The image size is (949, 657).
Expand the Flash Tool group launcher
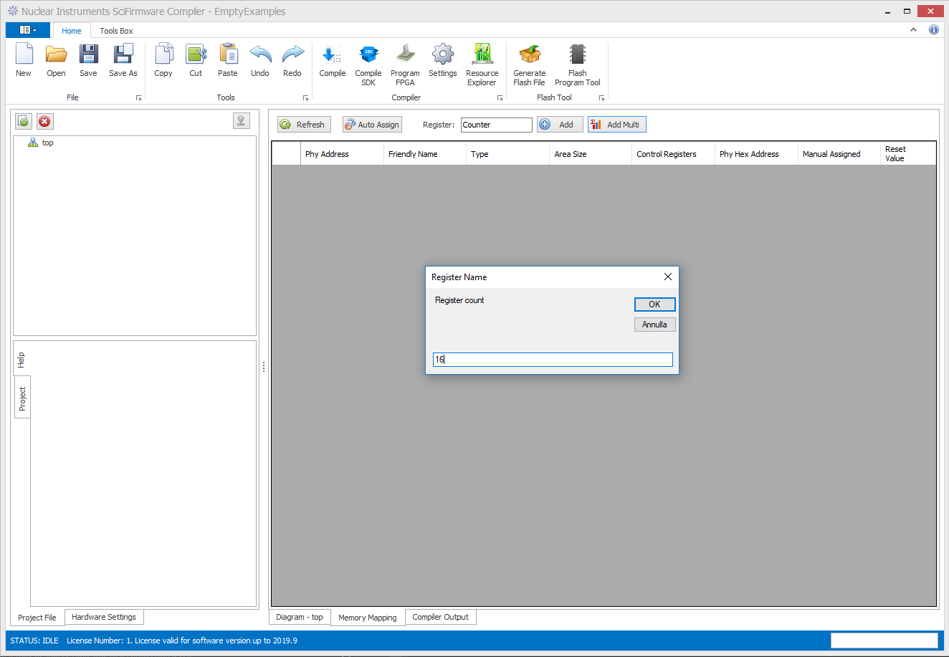pyautogui.click(x=601, y=98)
